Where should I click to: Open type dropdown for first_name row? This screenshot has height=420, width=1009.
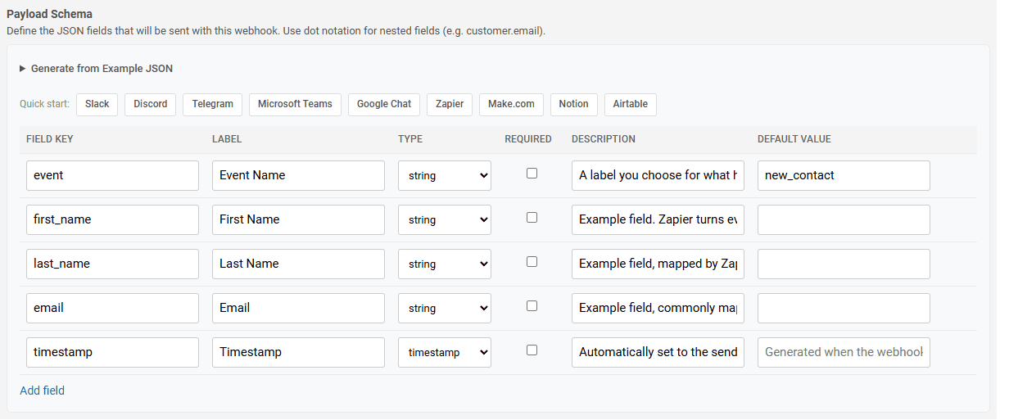pyautogui.click(x=445, y=219)
